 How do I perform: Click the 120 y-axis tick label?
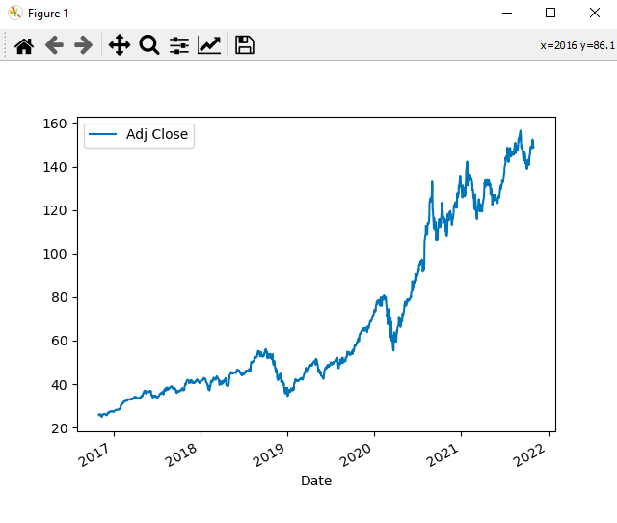pyautogui.click(x=55, y=210)
